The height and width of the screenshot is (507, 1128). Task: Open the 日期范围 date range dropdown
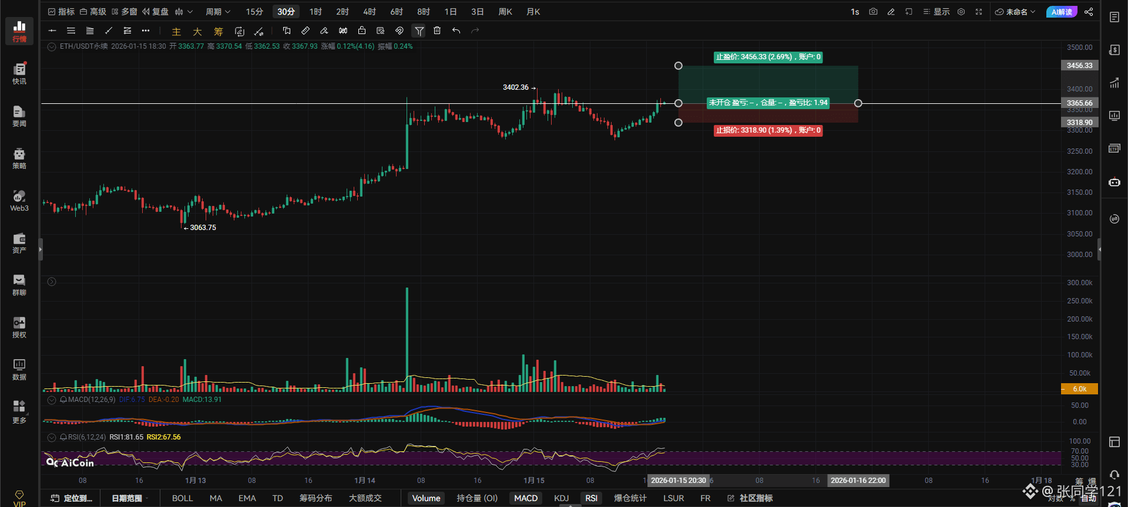130,498
